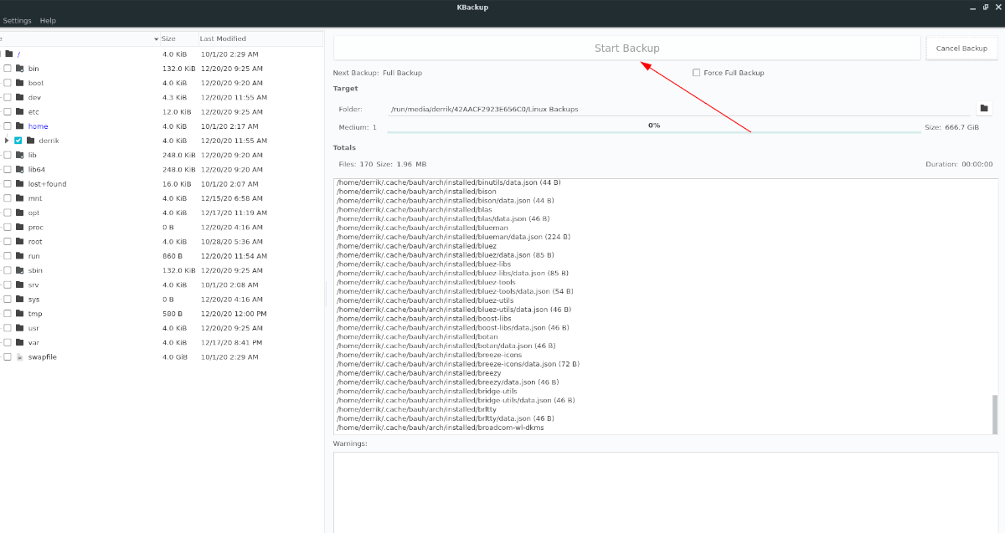Check the home folder for backup
Image resolution: width=1005 pixels, height=533 pixels.
(7, 126)
